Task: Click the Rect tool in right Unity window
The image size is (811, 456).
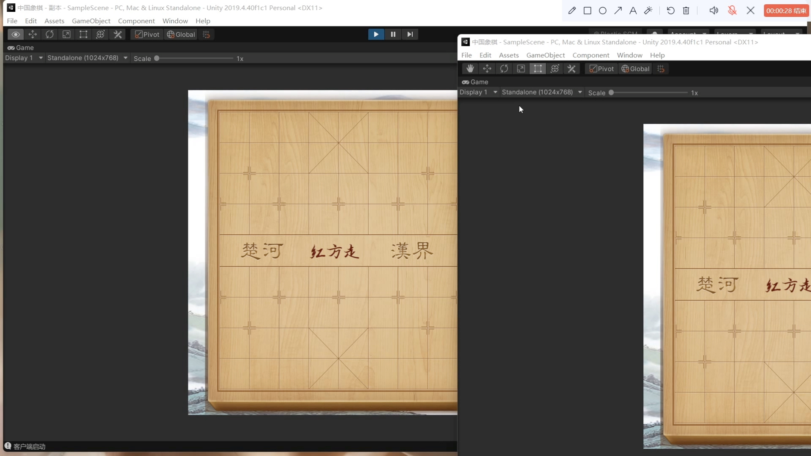Action: [538, 69]
